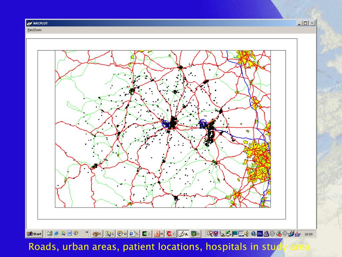Select the active 'A.' ARCPLOT taskbar button

[x=183, y=234]
